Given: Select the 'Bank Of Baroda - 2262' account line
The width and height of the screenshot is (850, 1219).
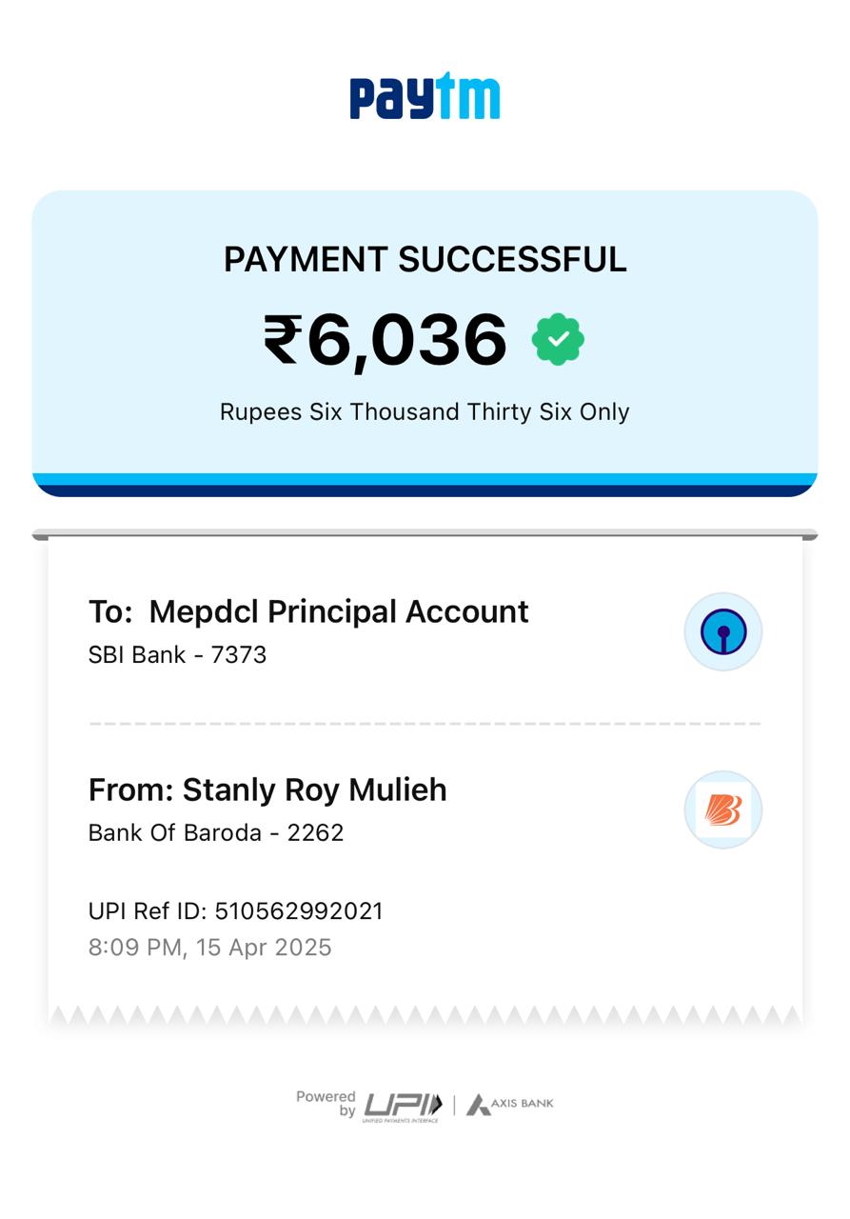Looking at the screenshot, I should (216, 833).
